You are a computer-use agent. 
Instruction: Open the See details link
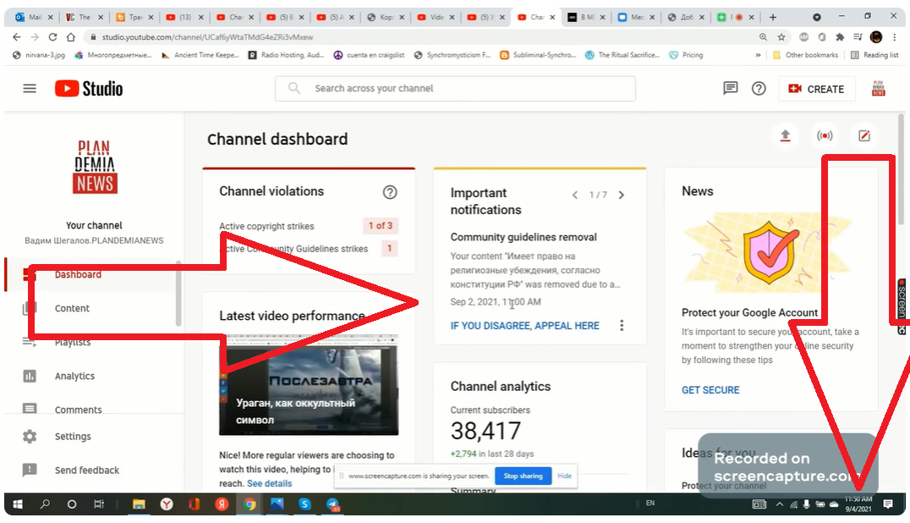click(x=269, y=483)
